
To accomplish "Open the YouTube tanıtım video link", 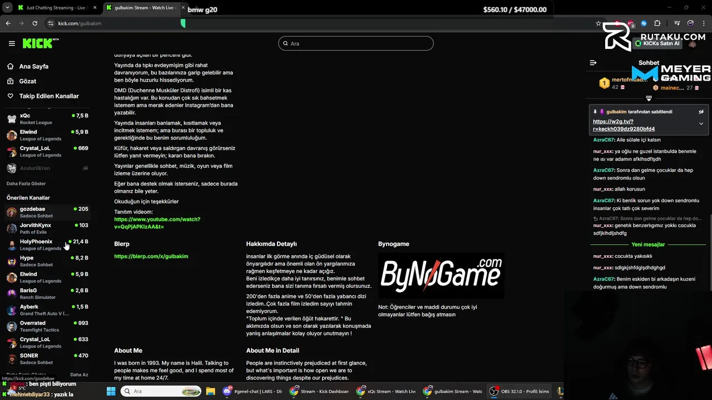I will (157, 223).
